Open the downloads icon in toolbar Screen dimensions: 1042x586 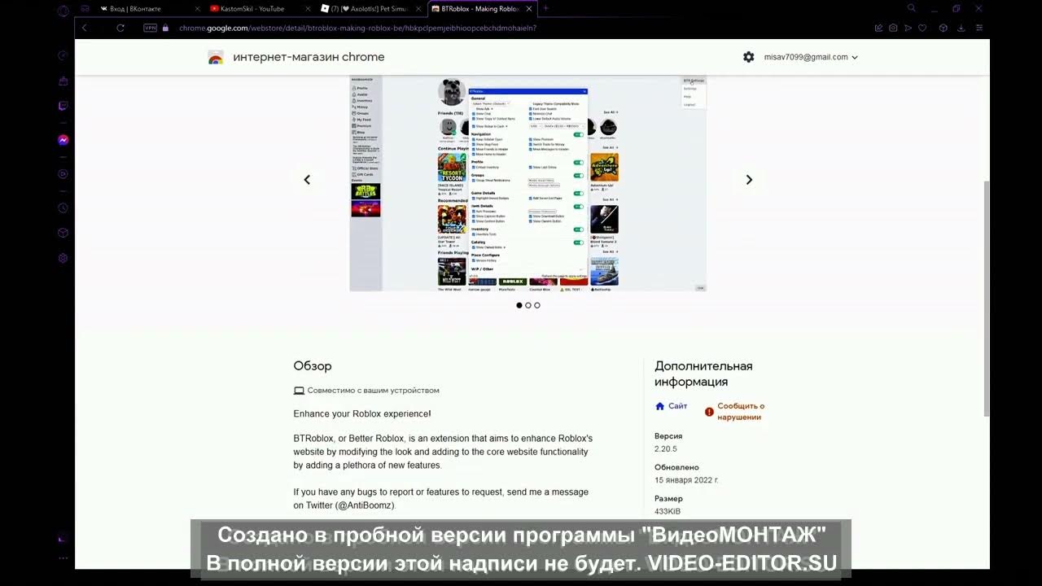click(961, 28)
